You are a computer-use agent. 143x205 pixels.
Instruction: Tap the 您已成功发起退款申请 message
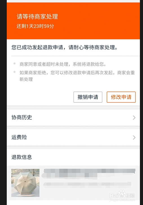tap(65, 47)
